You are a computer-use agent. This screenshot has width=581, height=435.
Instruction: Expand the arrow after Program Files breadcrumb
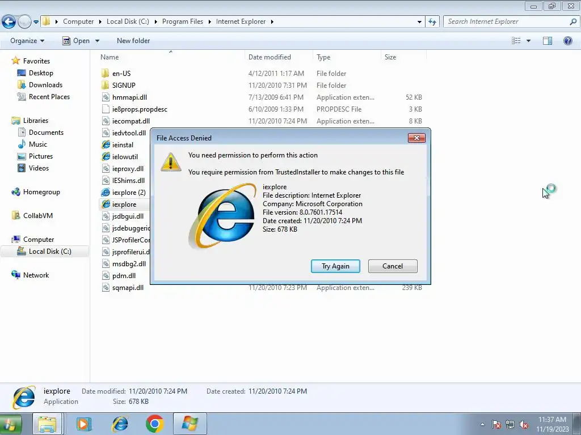209,22
